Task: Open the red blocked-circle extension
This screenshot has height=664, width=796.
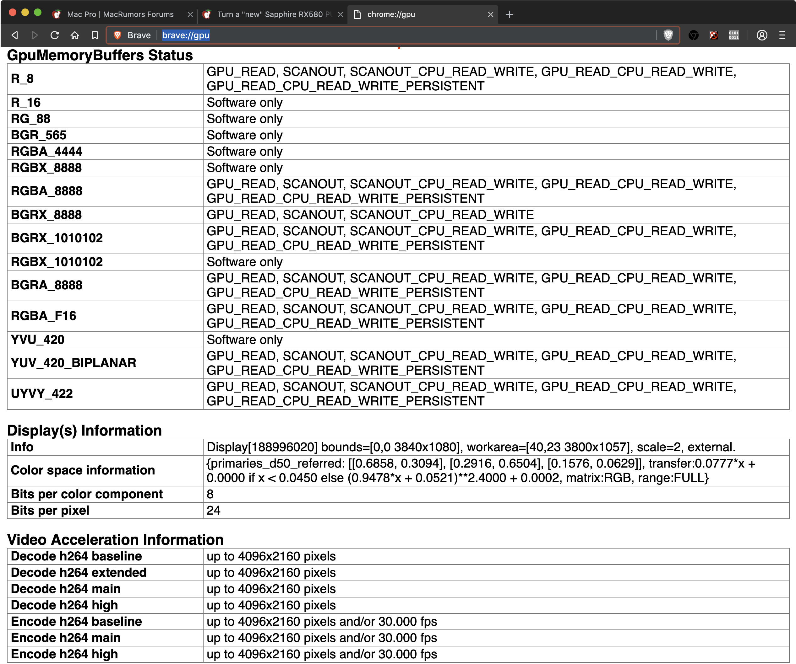Action: pyautogui.click(x=713, y=35)
